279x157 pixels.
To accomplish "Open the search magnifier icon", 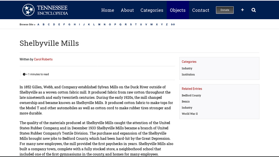I will (254, 10).
